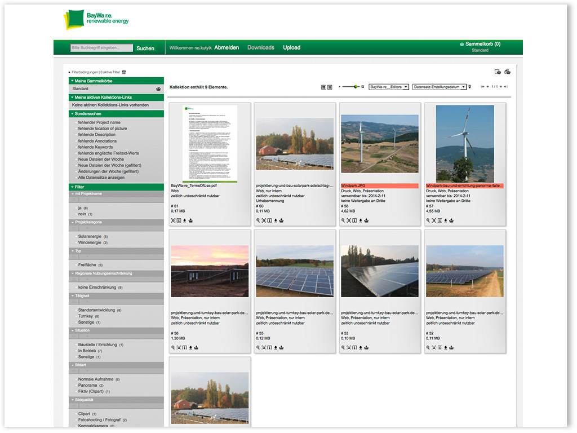Open the Upload menu item
Image resolution: width=577 pixels, height=433 pixels.
click(x=291, y=48)
